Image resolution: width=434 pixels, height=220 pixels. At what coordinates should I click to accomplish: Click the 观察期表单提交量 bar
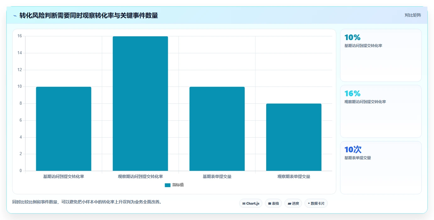[294, 137]
